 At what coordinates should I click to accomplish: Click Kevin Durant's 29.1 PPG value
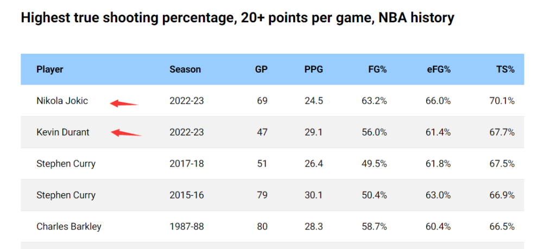(313, 132)
